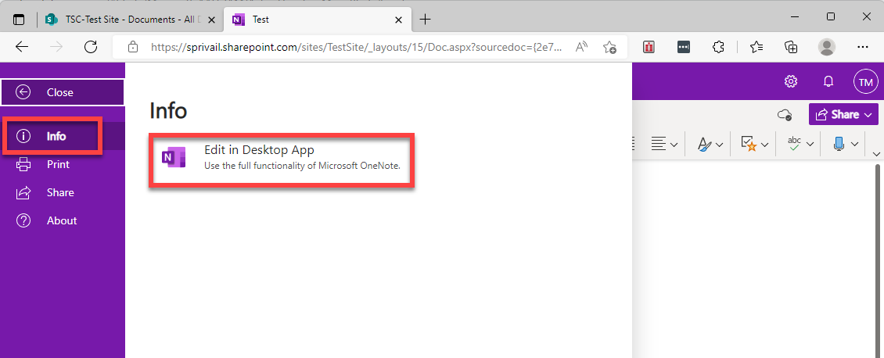Open browser Settings and more menu
The height and width of the screenshot is (358, 884).
tap(863, 47)
